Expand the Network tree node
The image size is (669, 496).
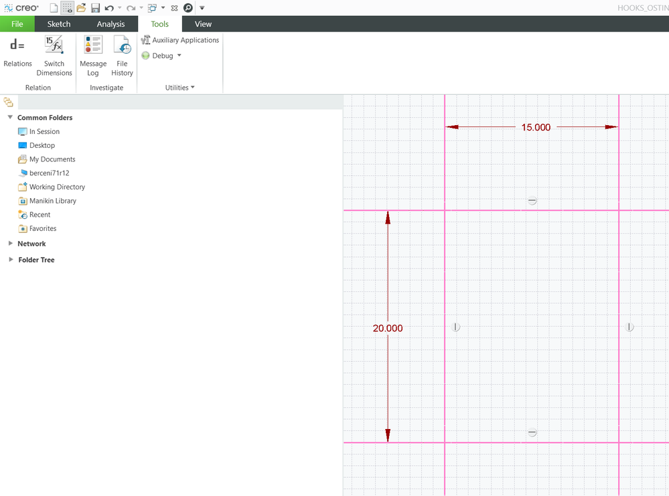(10, 244)
